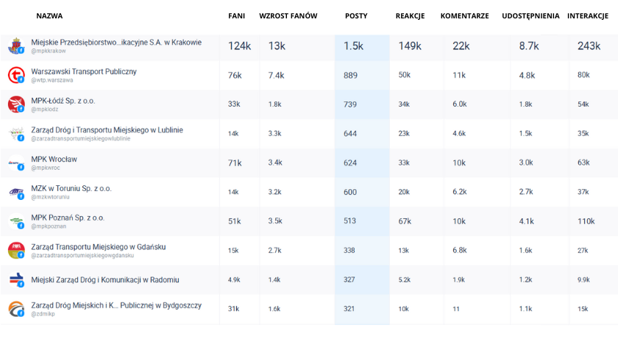Click Warszawski Transport Publiczny logo icon
Screen dimensions: 618x347
tap(15, 75)
